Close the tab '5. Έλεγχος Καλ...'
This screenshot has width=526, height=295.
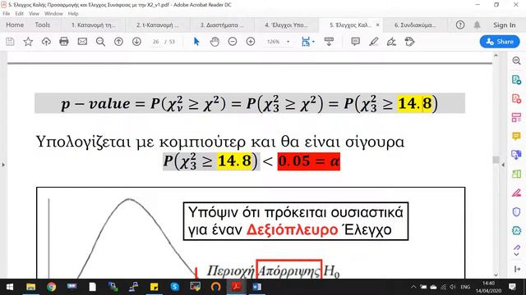(x=377, y=25)
